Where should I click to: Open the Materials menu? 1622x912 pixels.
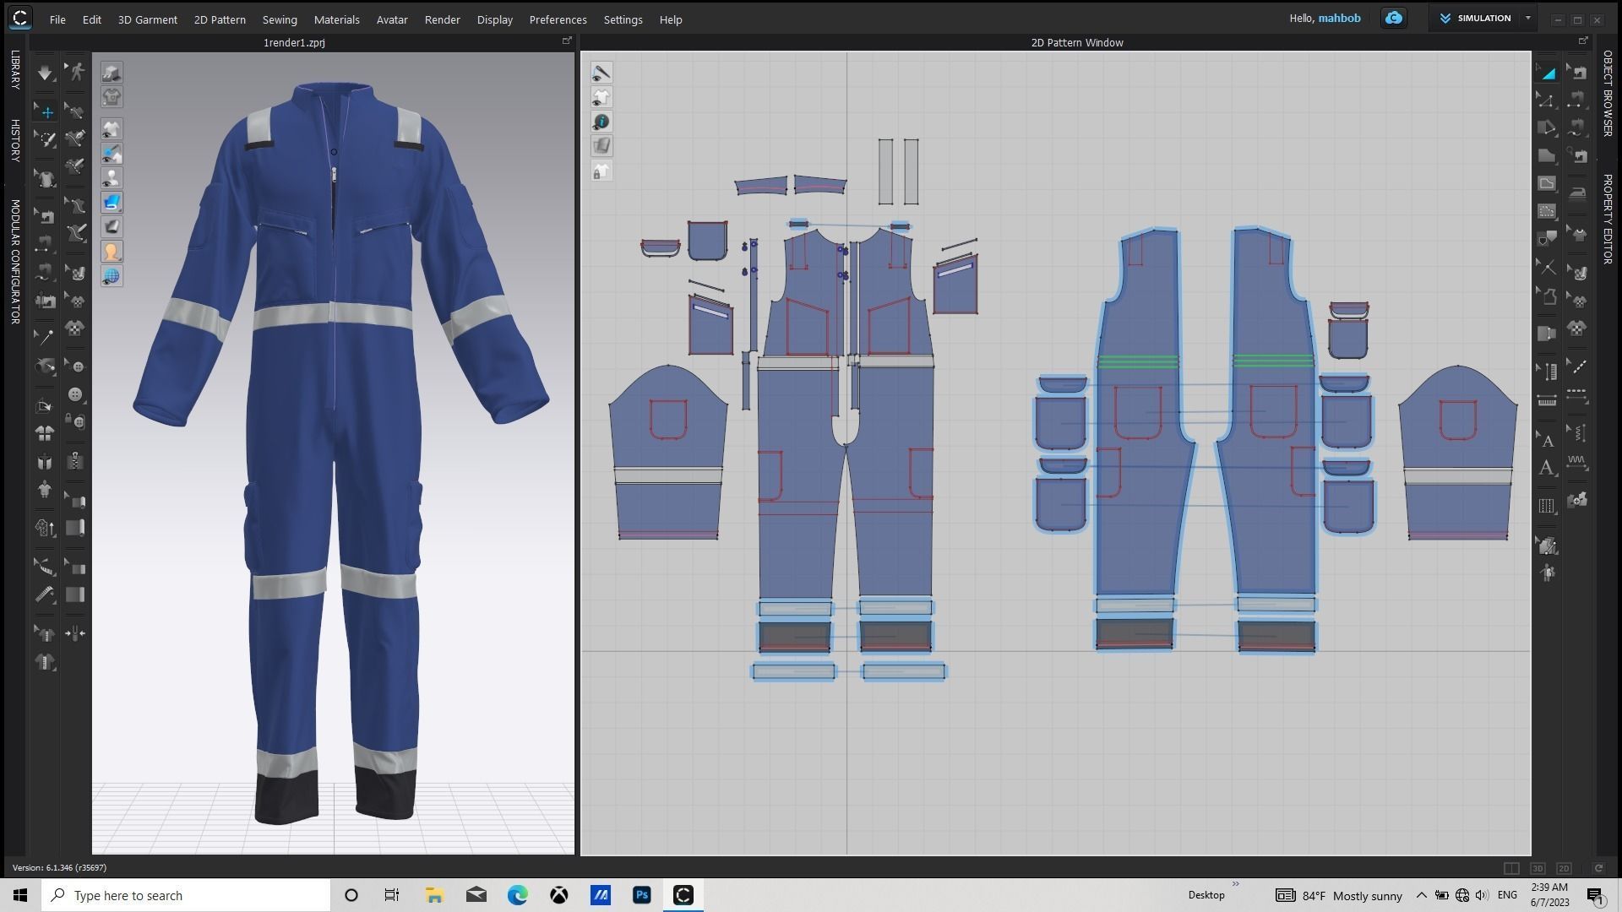(x=336, y=19)
